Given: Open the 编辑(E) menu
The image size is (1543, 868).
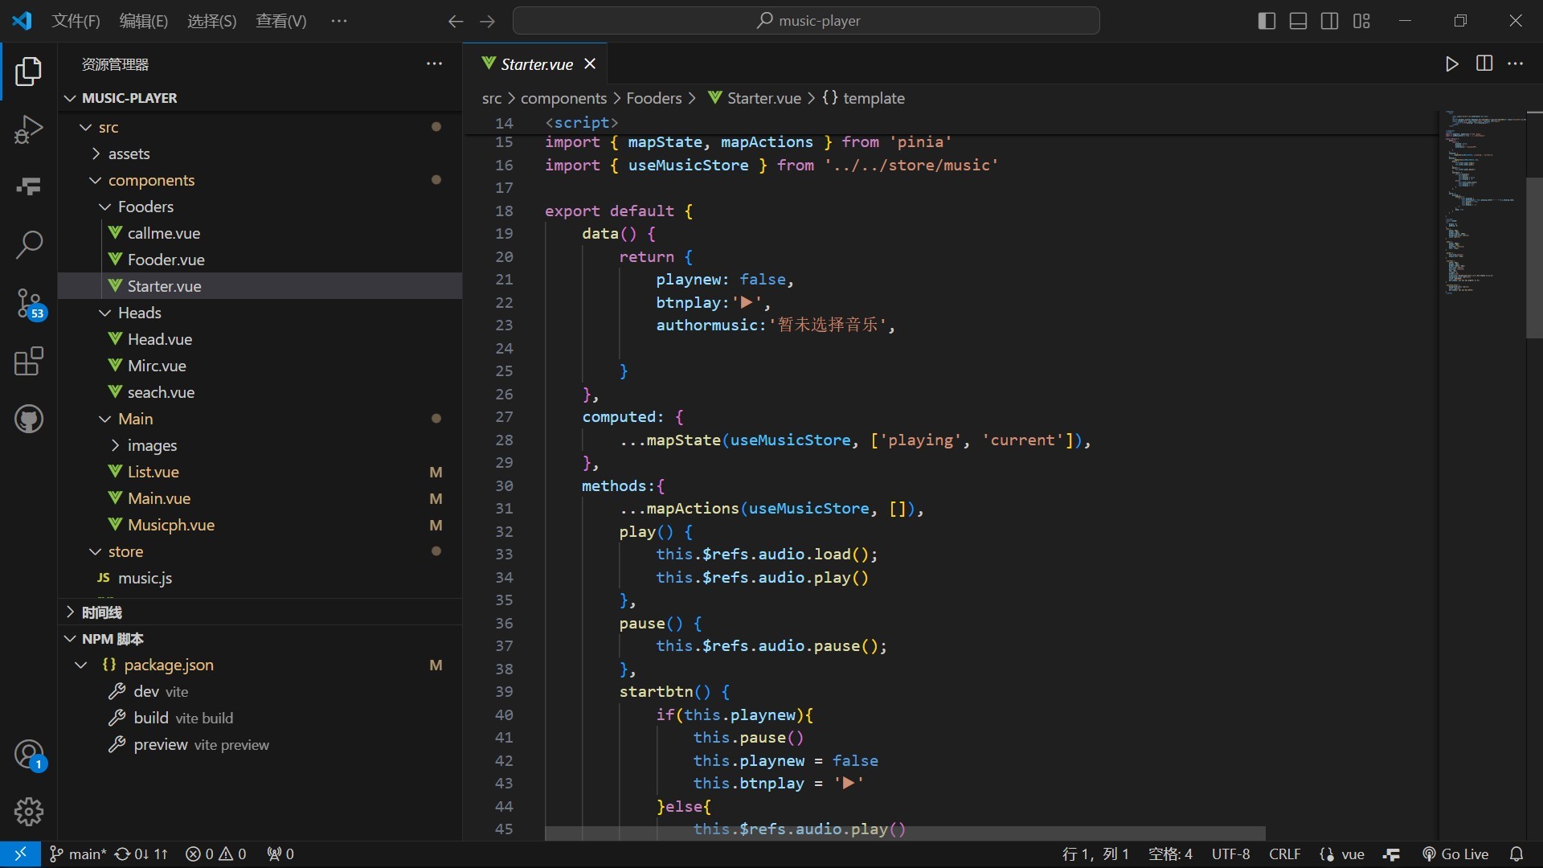Looking at the screenshot, I should point(143,21).
